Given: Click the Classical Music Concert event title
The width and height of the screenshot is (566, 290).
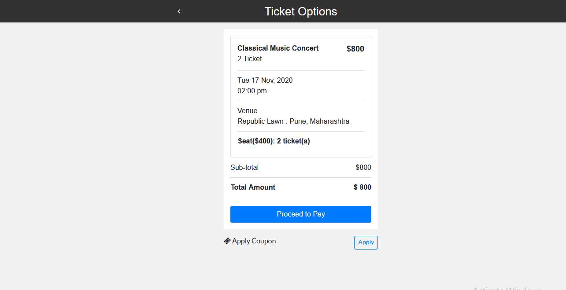Looking at the screenshot, I should tap(278, 48).
